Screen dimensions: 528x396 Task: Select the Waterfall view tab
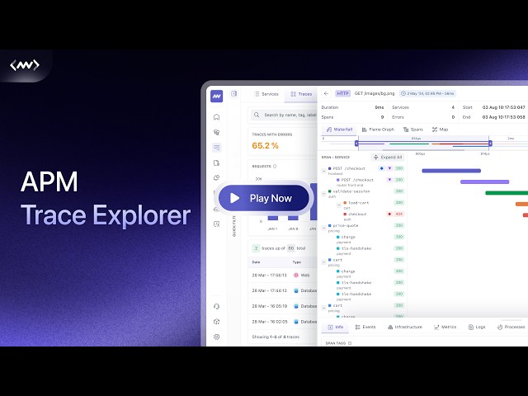pyautogui.click(x=339, y=130)
